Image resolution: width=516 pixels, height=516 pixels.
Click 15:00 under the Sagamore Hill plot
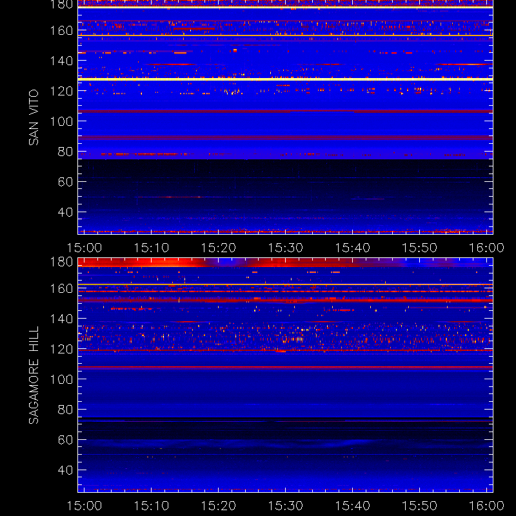(x=84, y=506)
